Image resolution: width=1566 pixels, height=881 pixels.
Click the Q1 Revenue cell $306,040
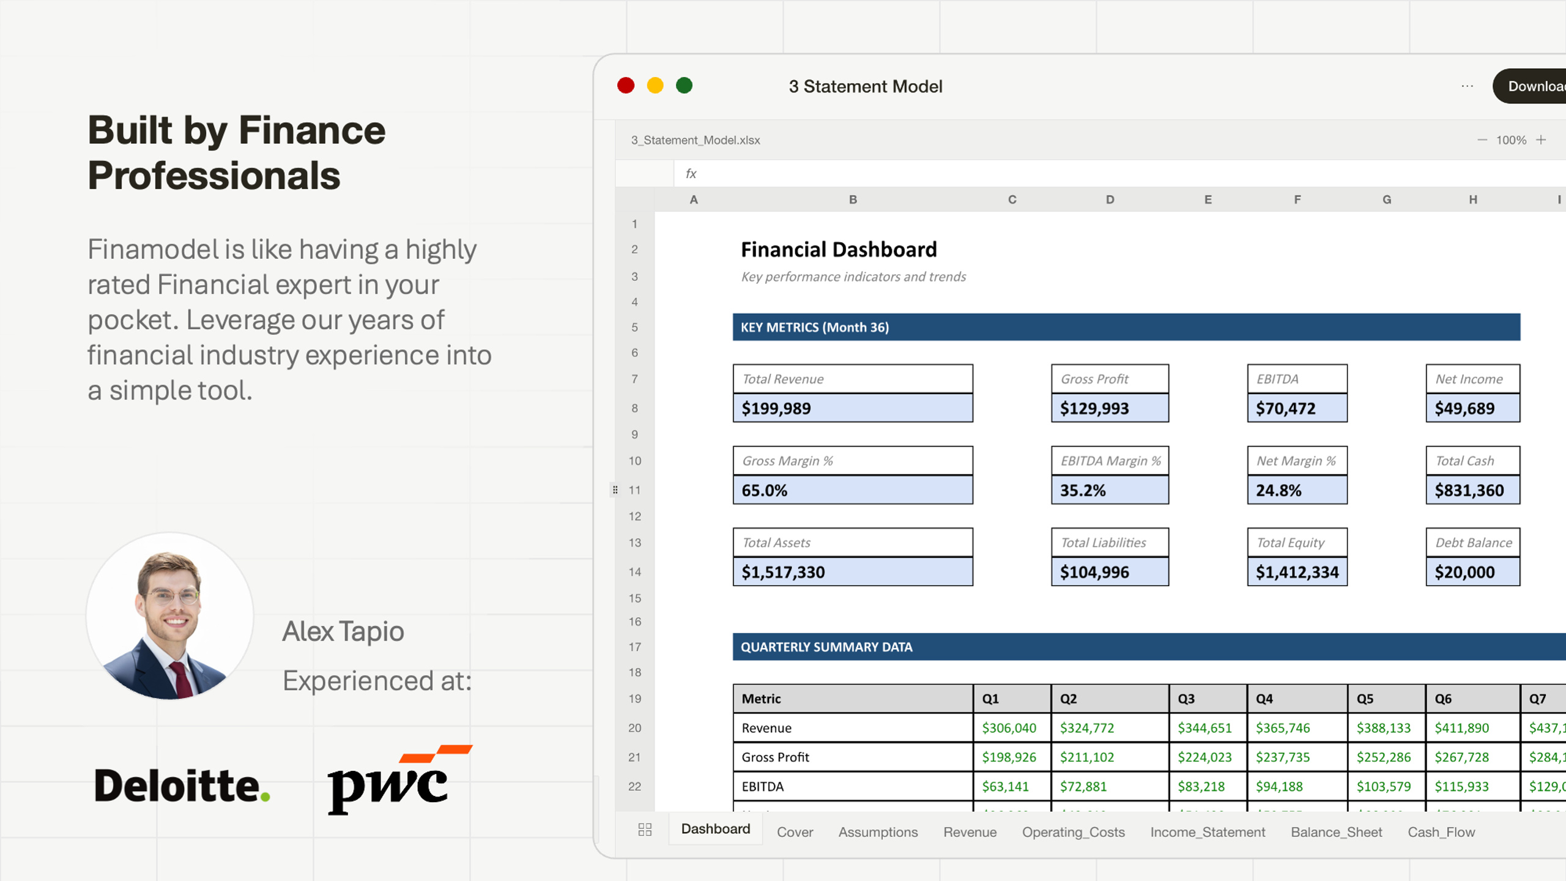point(1012,728)
